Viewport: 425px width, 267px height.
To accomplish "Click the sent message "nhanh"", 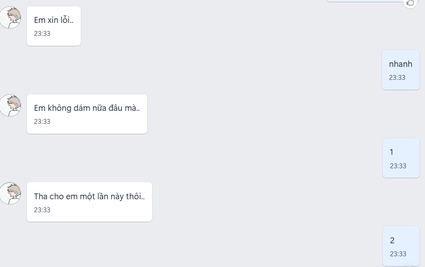I will (x=400, y=70).
